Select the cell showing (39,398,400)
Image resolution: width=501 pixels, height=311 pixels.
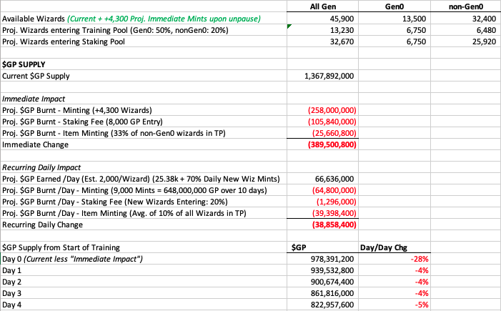click(x=323, y=213)
